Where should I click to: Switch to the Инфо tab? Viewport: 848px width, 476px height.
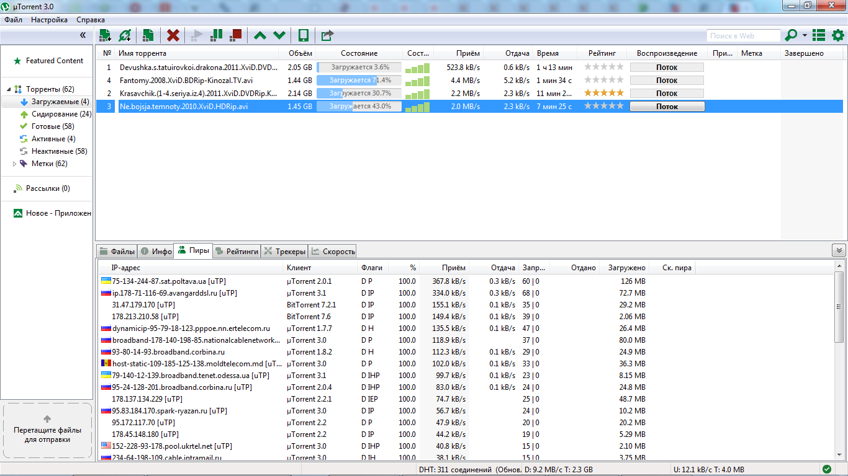(156, 251)
